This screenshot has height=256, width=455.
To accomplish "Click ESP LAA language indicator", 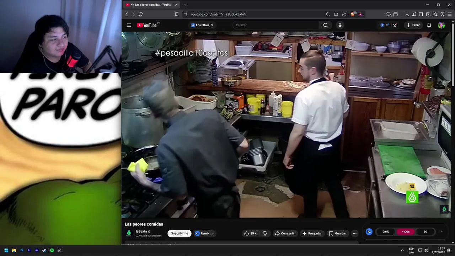I will [x=411, y=250].
